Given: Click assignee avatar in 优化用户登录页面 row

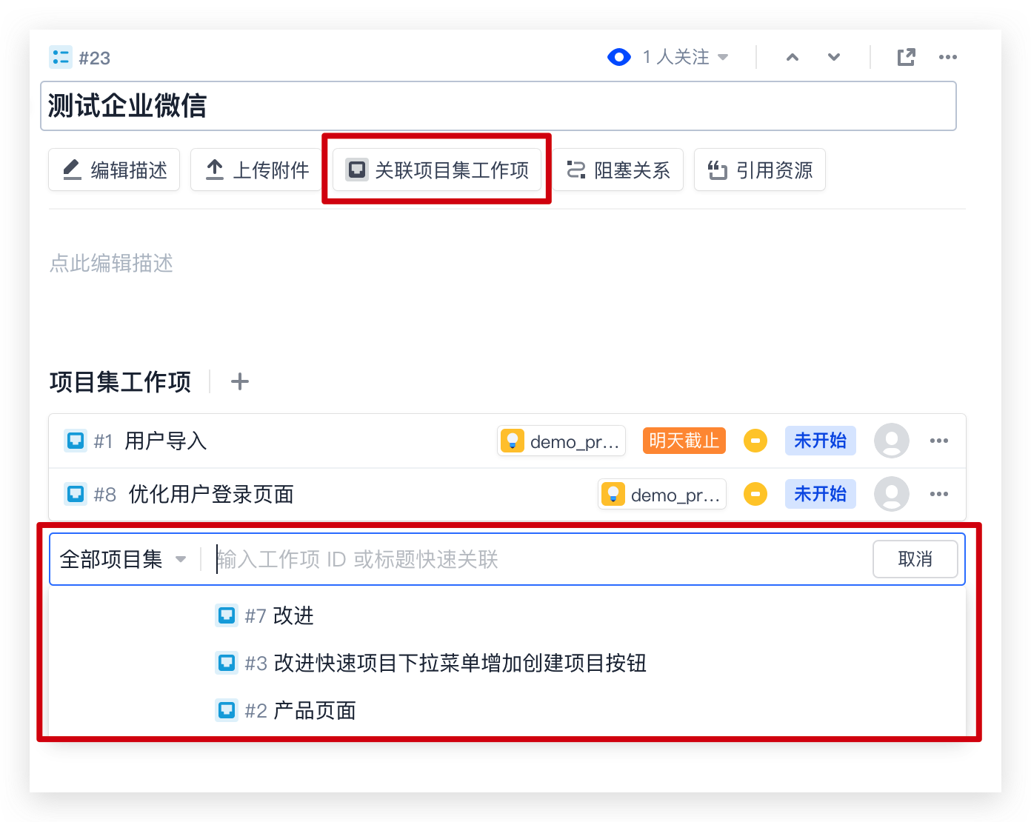Looking at the screenshot, I should [892, 494].
